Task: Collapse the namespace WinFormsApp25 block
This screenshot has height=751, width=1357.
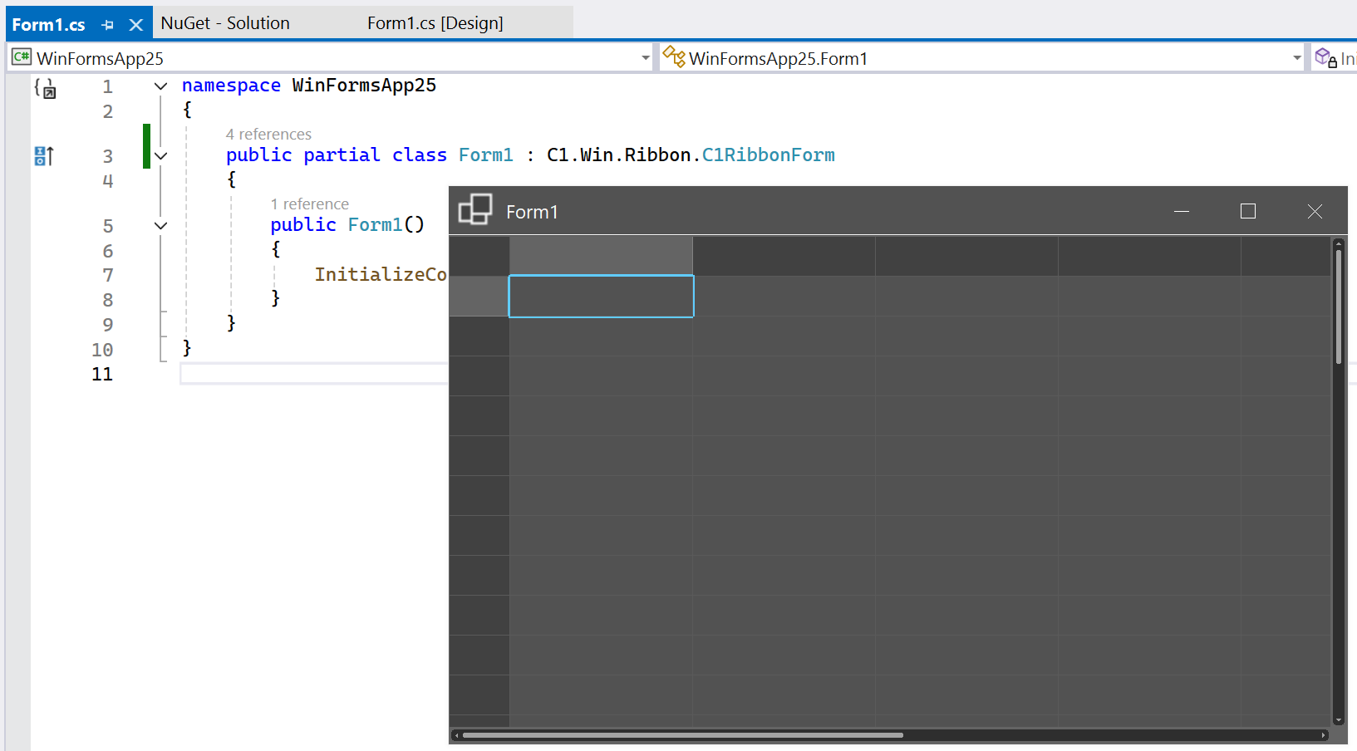Action: click(x=161, y=86)
